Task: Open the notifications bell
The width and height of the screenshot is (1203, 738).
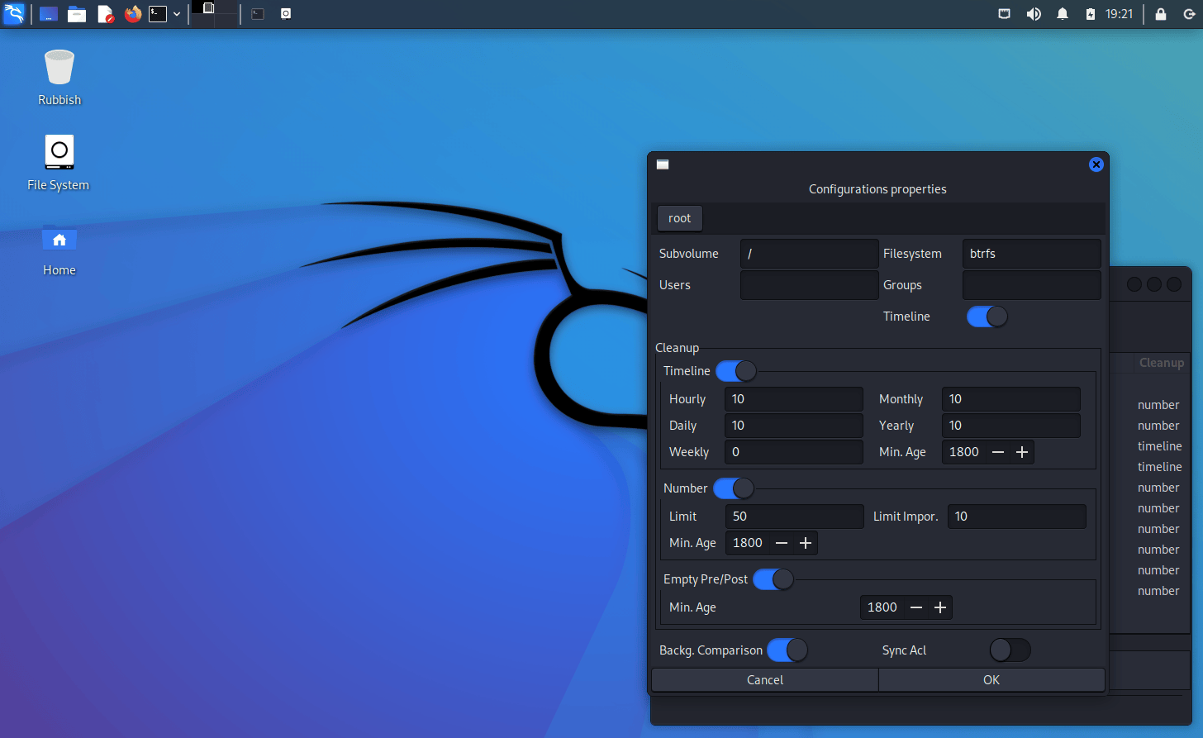Action: [x=1063, y=14]
